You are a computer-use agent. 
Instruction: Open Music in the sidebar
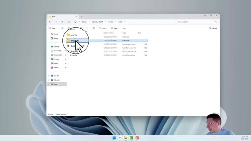point(54,63)
